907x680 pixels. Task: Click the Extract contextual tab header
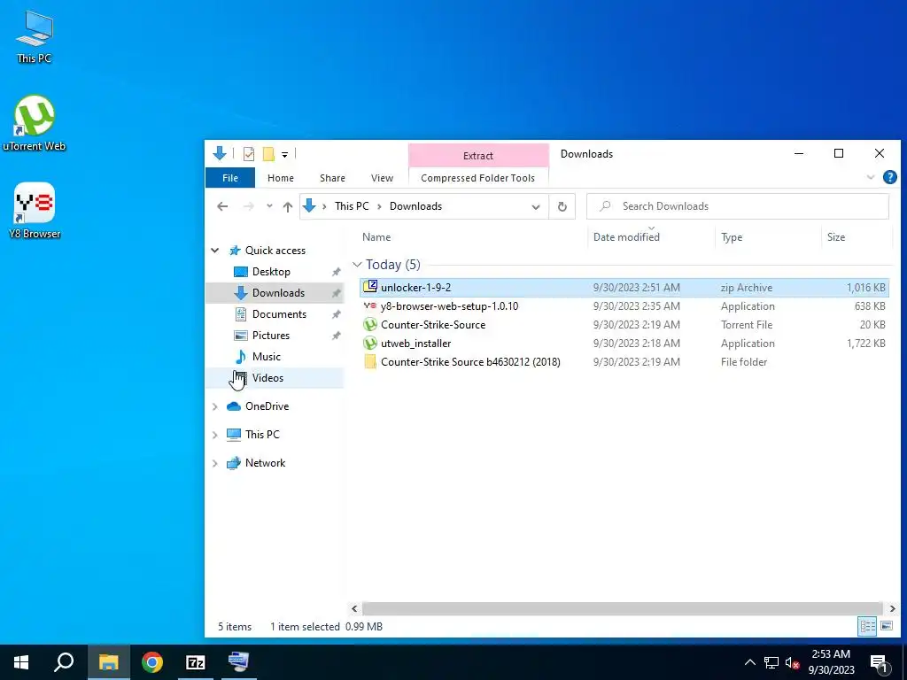click(478, 156)
